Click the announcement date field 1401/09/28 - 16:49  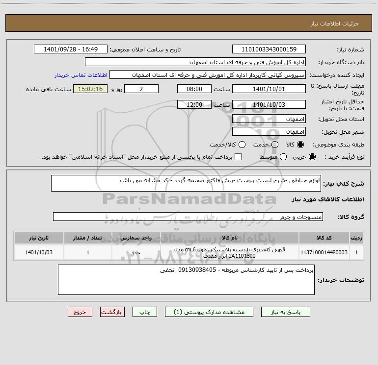(x=70, y=49)
